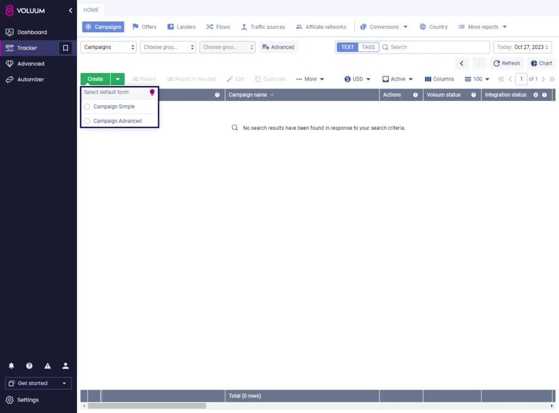Image resolution: width=559 pixels, height=413 pixels.
Task: Open Affiliate networks report
Action: [x=322, y=26]
